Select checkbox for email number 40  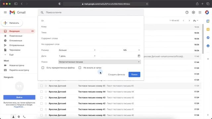pyautogui.click(x=41, y=115)
